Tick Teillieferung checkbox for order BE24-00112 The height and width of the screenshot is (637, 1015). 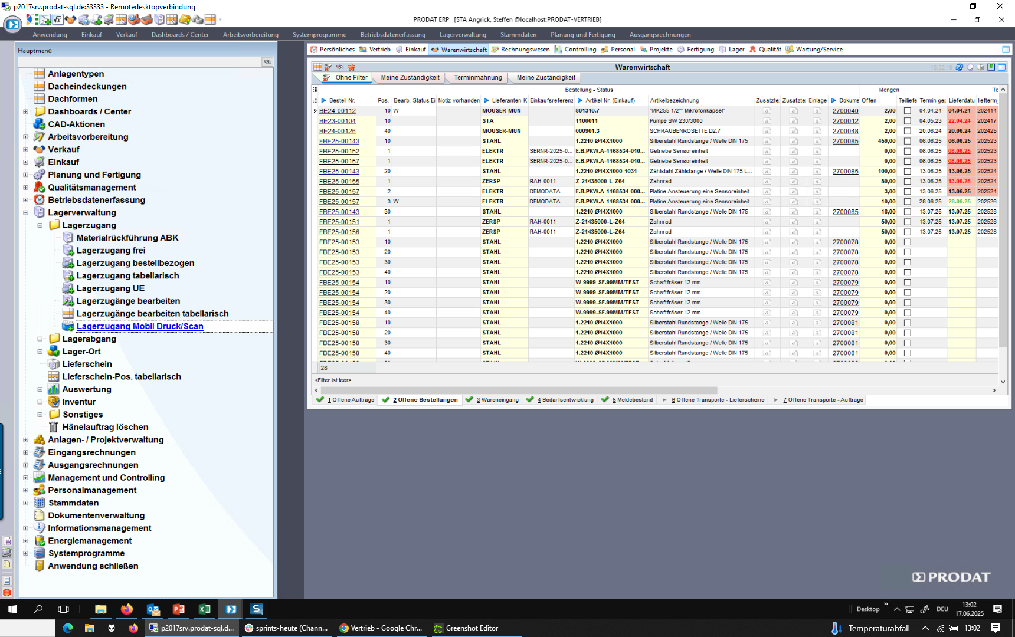point(908,111)
